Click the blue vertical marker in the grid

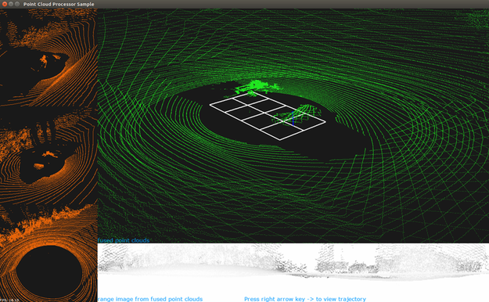click(x=293, y=119)
